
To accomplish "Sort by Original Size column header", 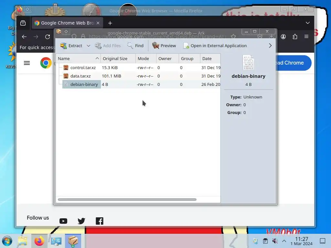I will [118, 59].
